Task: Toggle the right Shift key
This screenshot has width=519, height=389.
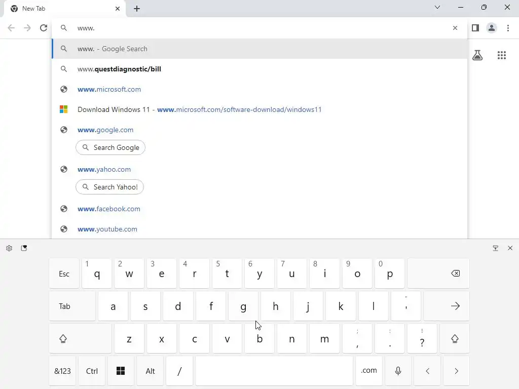Action: coord(455,338)
